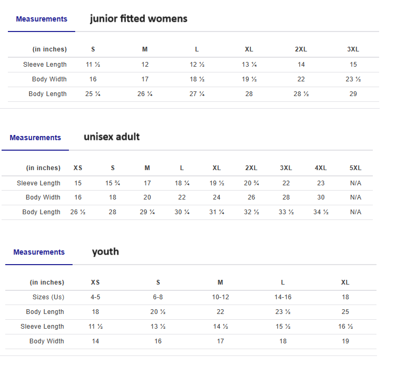Click the (in inches) header in youth table

click(47, 282)
